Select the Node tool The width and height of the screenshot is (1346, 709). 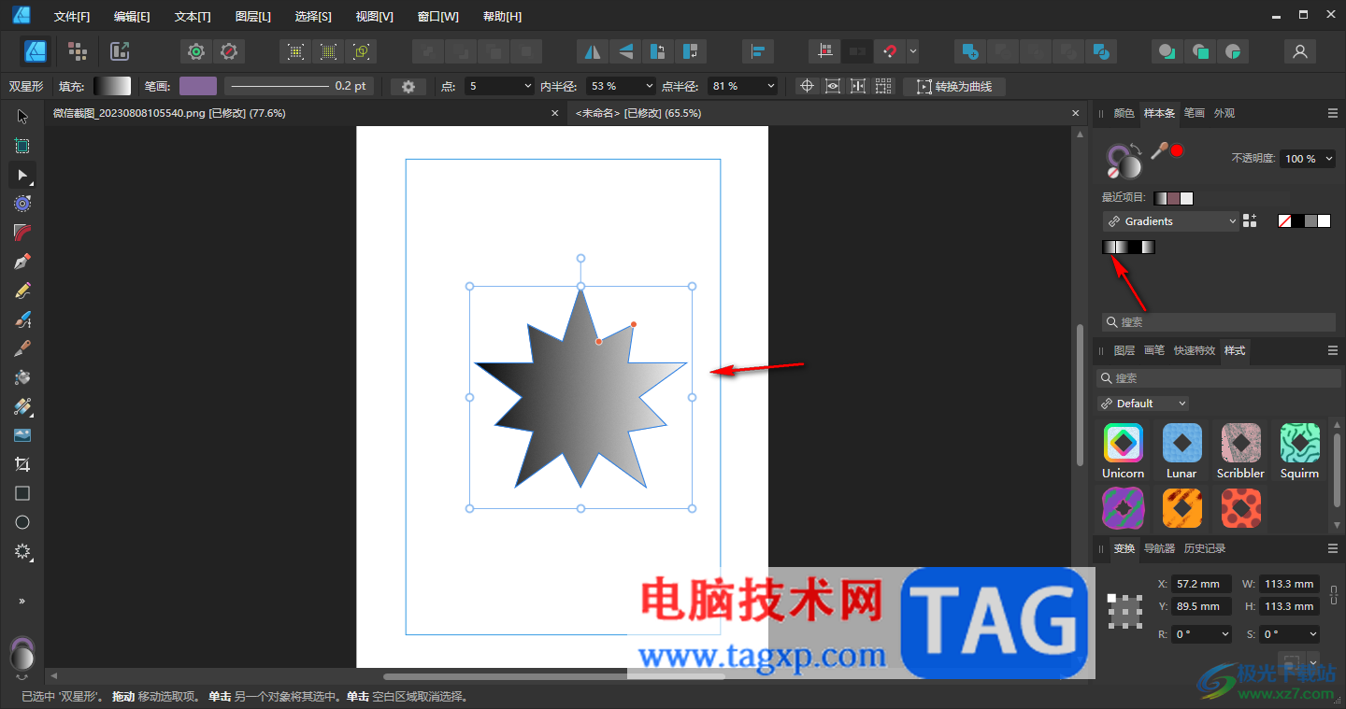point(22,175)
